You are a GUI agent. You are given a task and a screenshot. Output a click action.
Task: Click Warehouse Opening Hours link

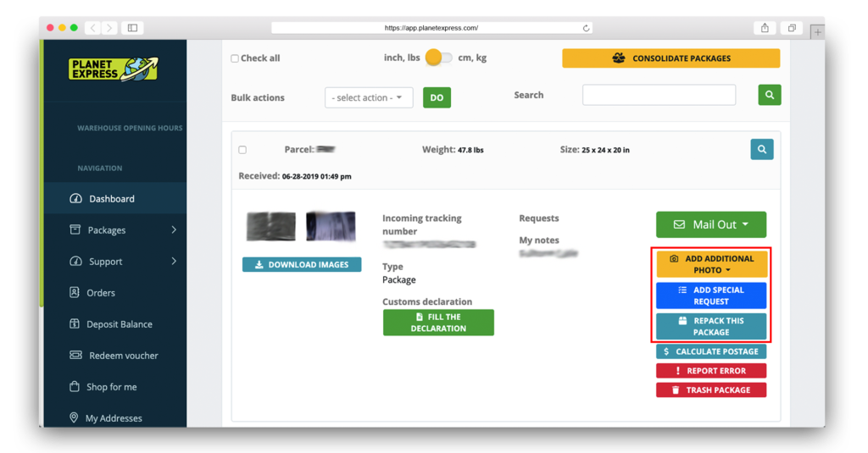coord(130,128)
